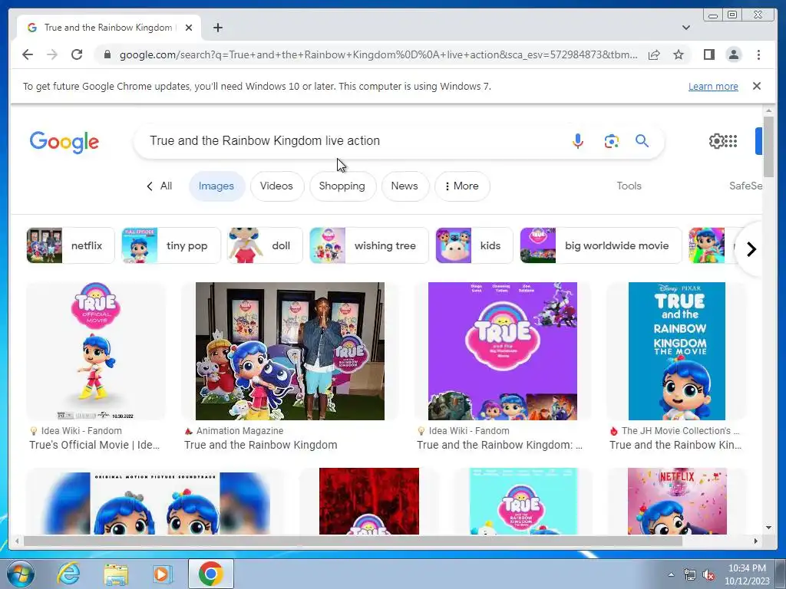
Task: Filter images by the tiny pop chip
Action: [x=171, y=245]
